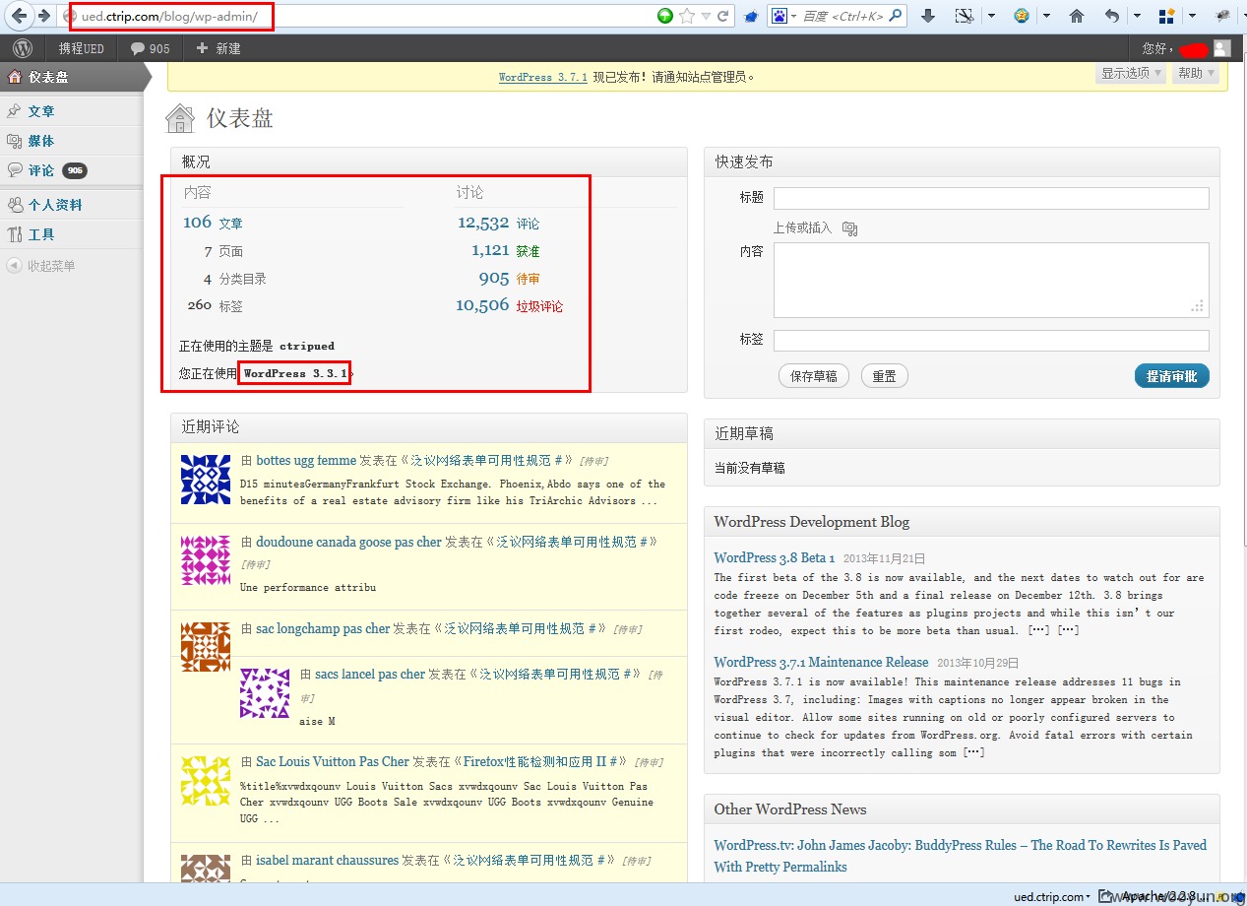Expand the dropdown beside the badge icon
Viewport: 1247px width, 906px height.
(x=1047, y=16)
